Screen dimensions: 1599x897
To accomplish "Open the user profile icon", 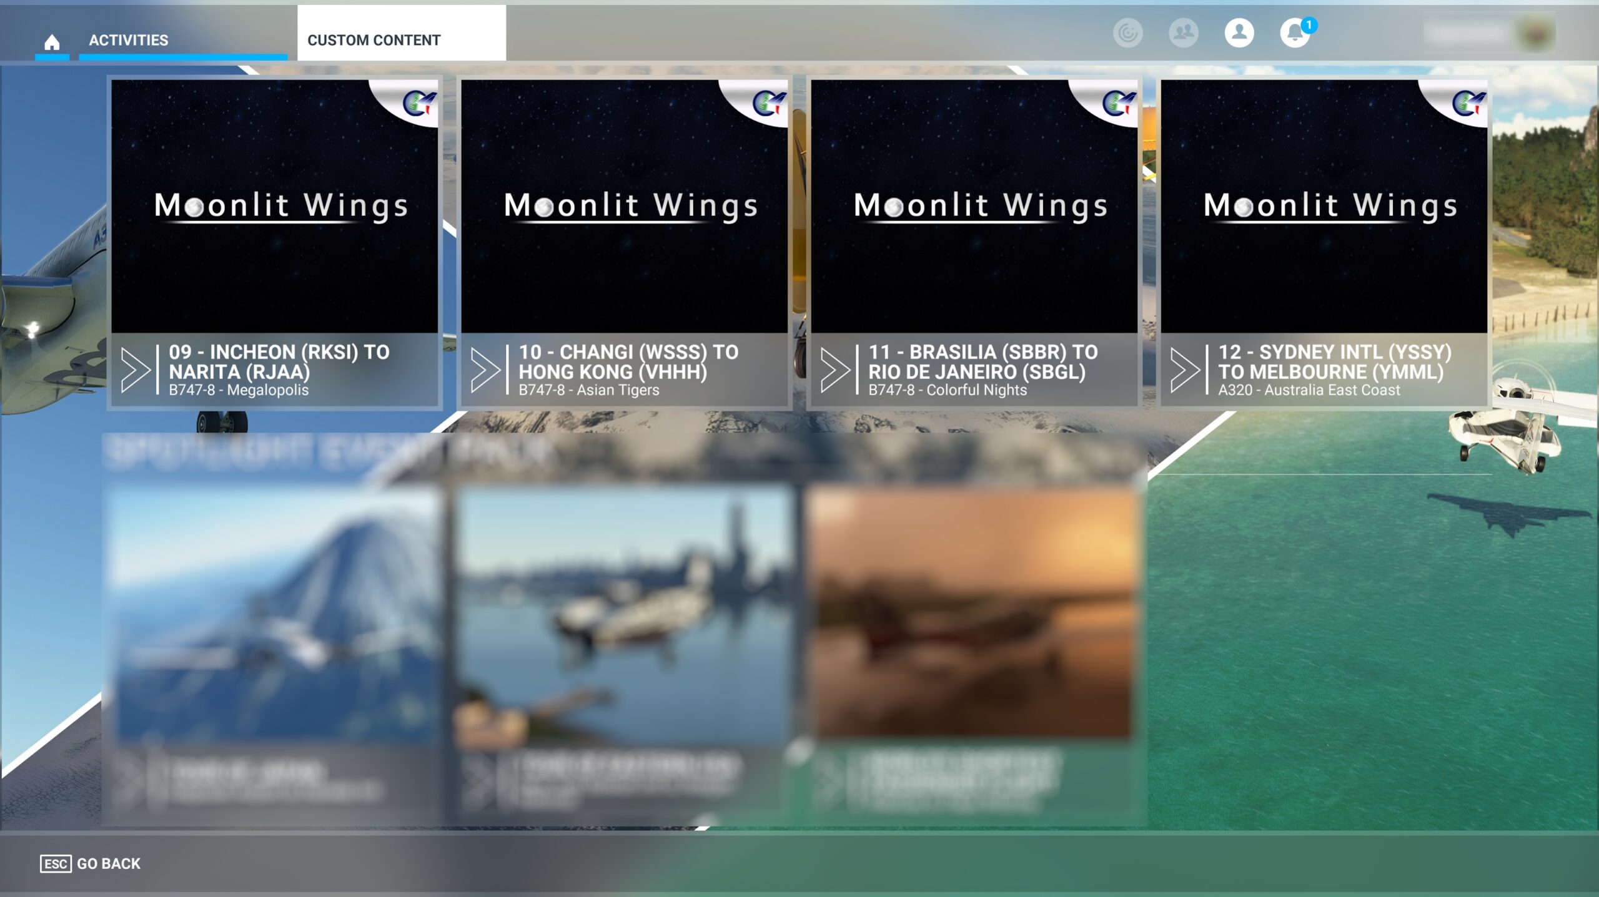I will click(1239, 32).
